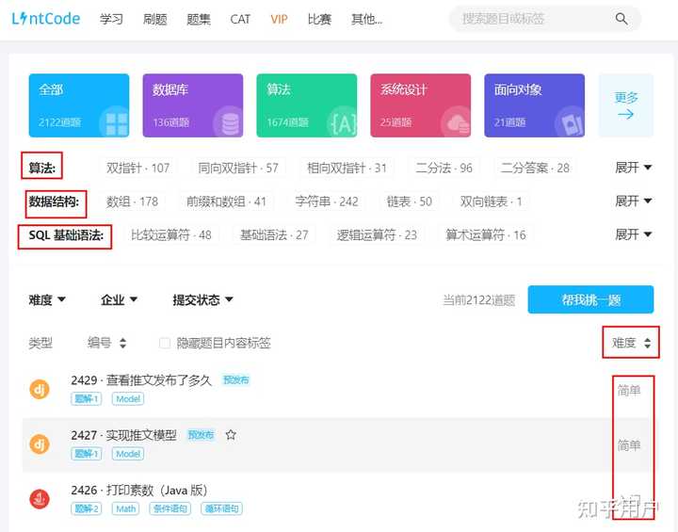Open the 比赛 menu
Viewport: 678px width, 532px height.
click(x=319, y=19)
